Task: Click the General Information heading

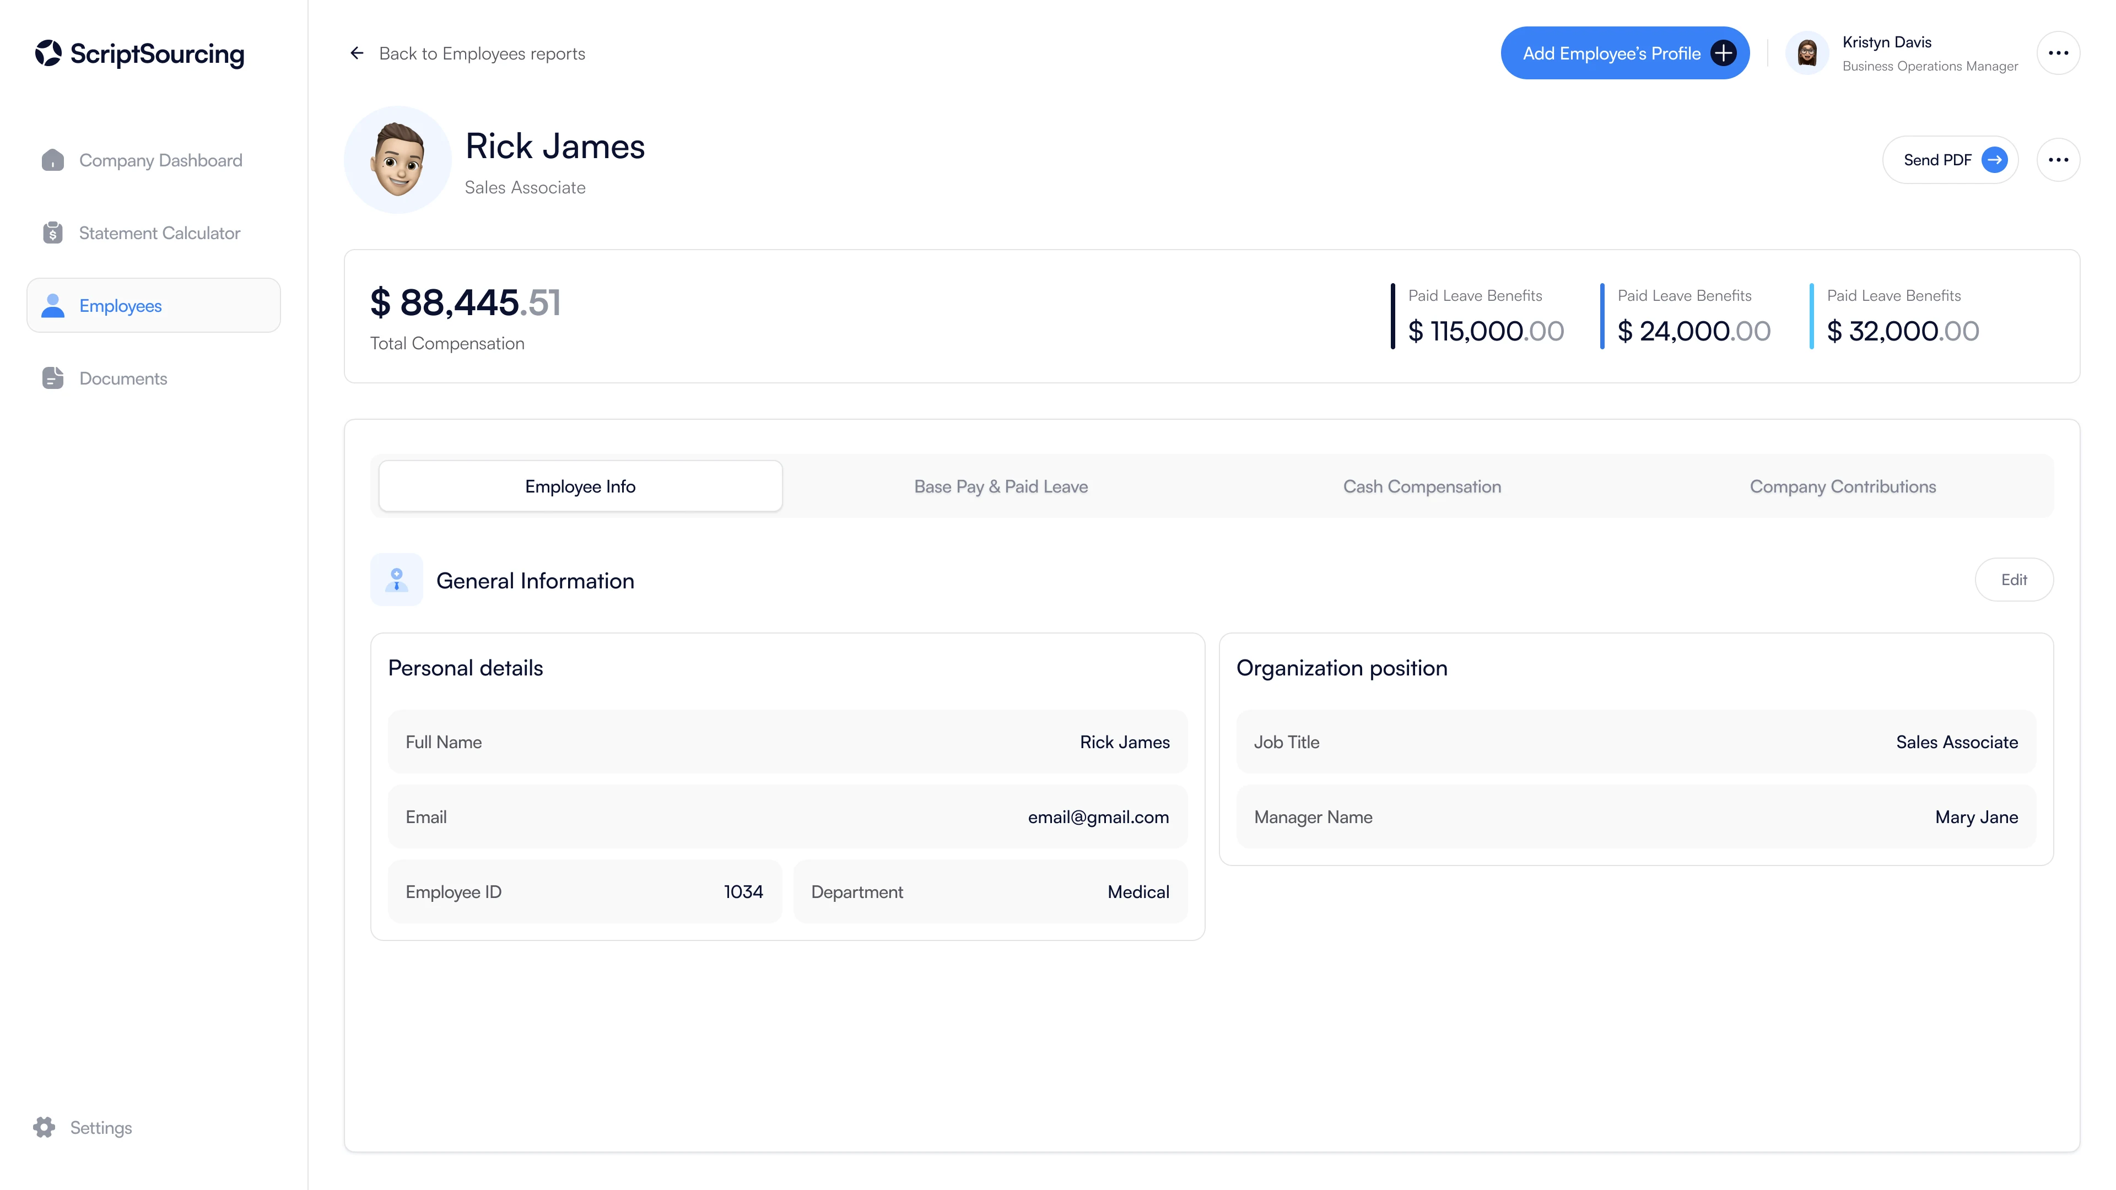Action: [x=535, y=581]
